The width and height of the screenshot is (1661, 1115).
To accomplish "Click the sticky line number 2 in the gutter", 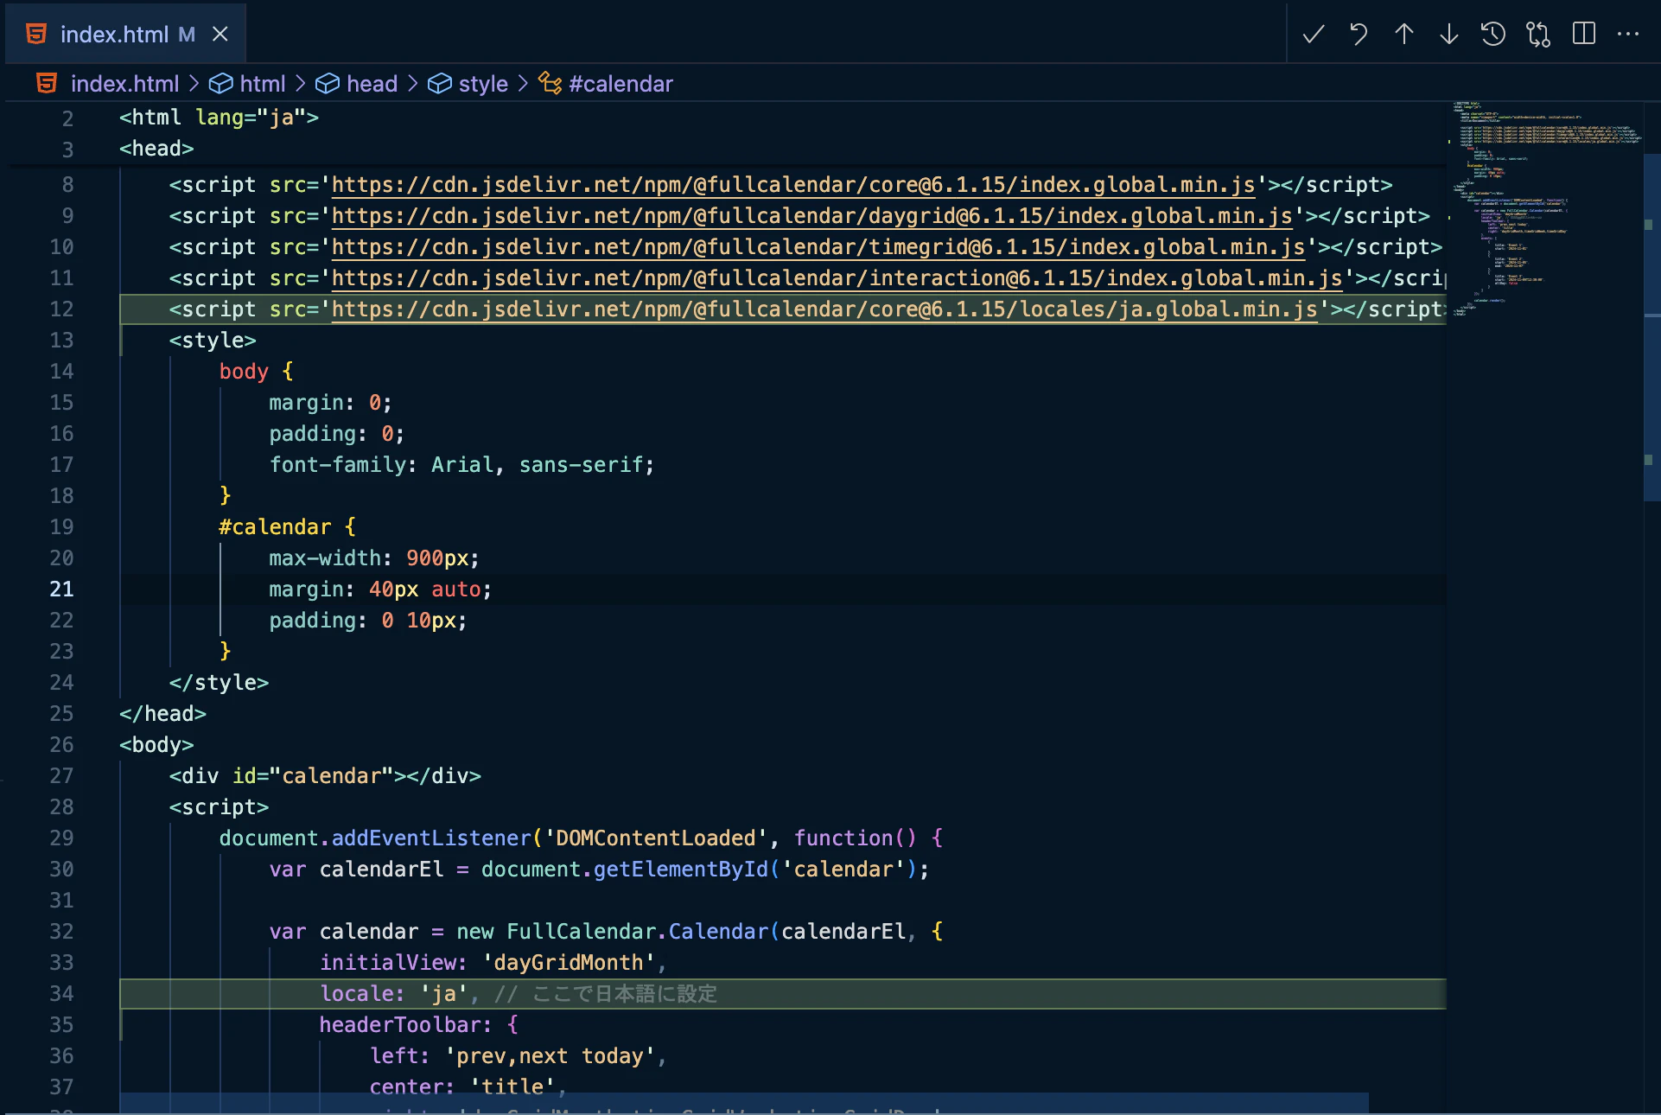I will point(67,118).
